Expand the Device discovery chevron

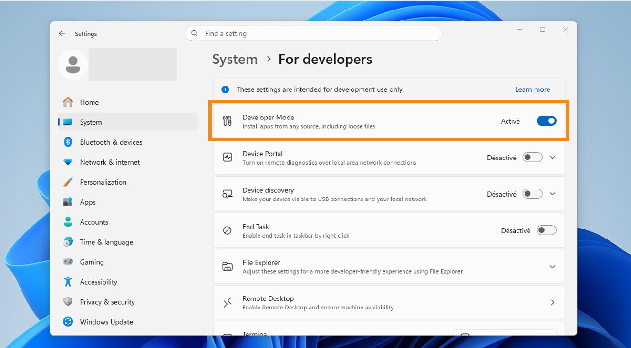553,194
